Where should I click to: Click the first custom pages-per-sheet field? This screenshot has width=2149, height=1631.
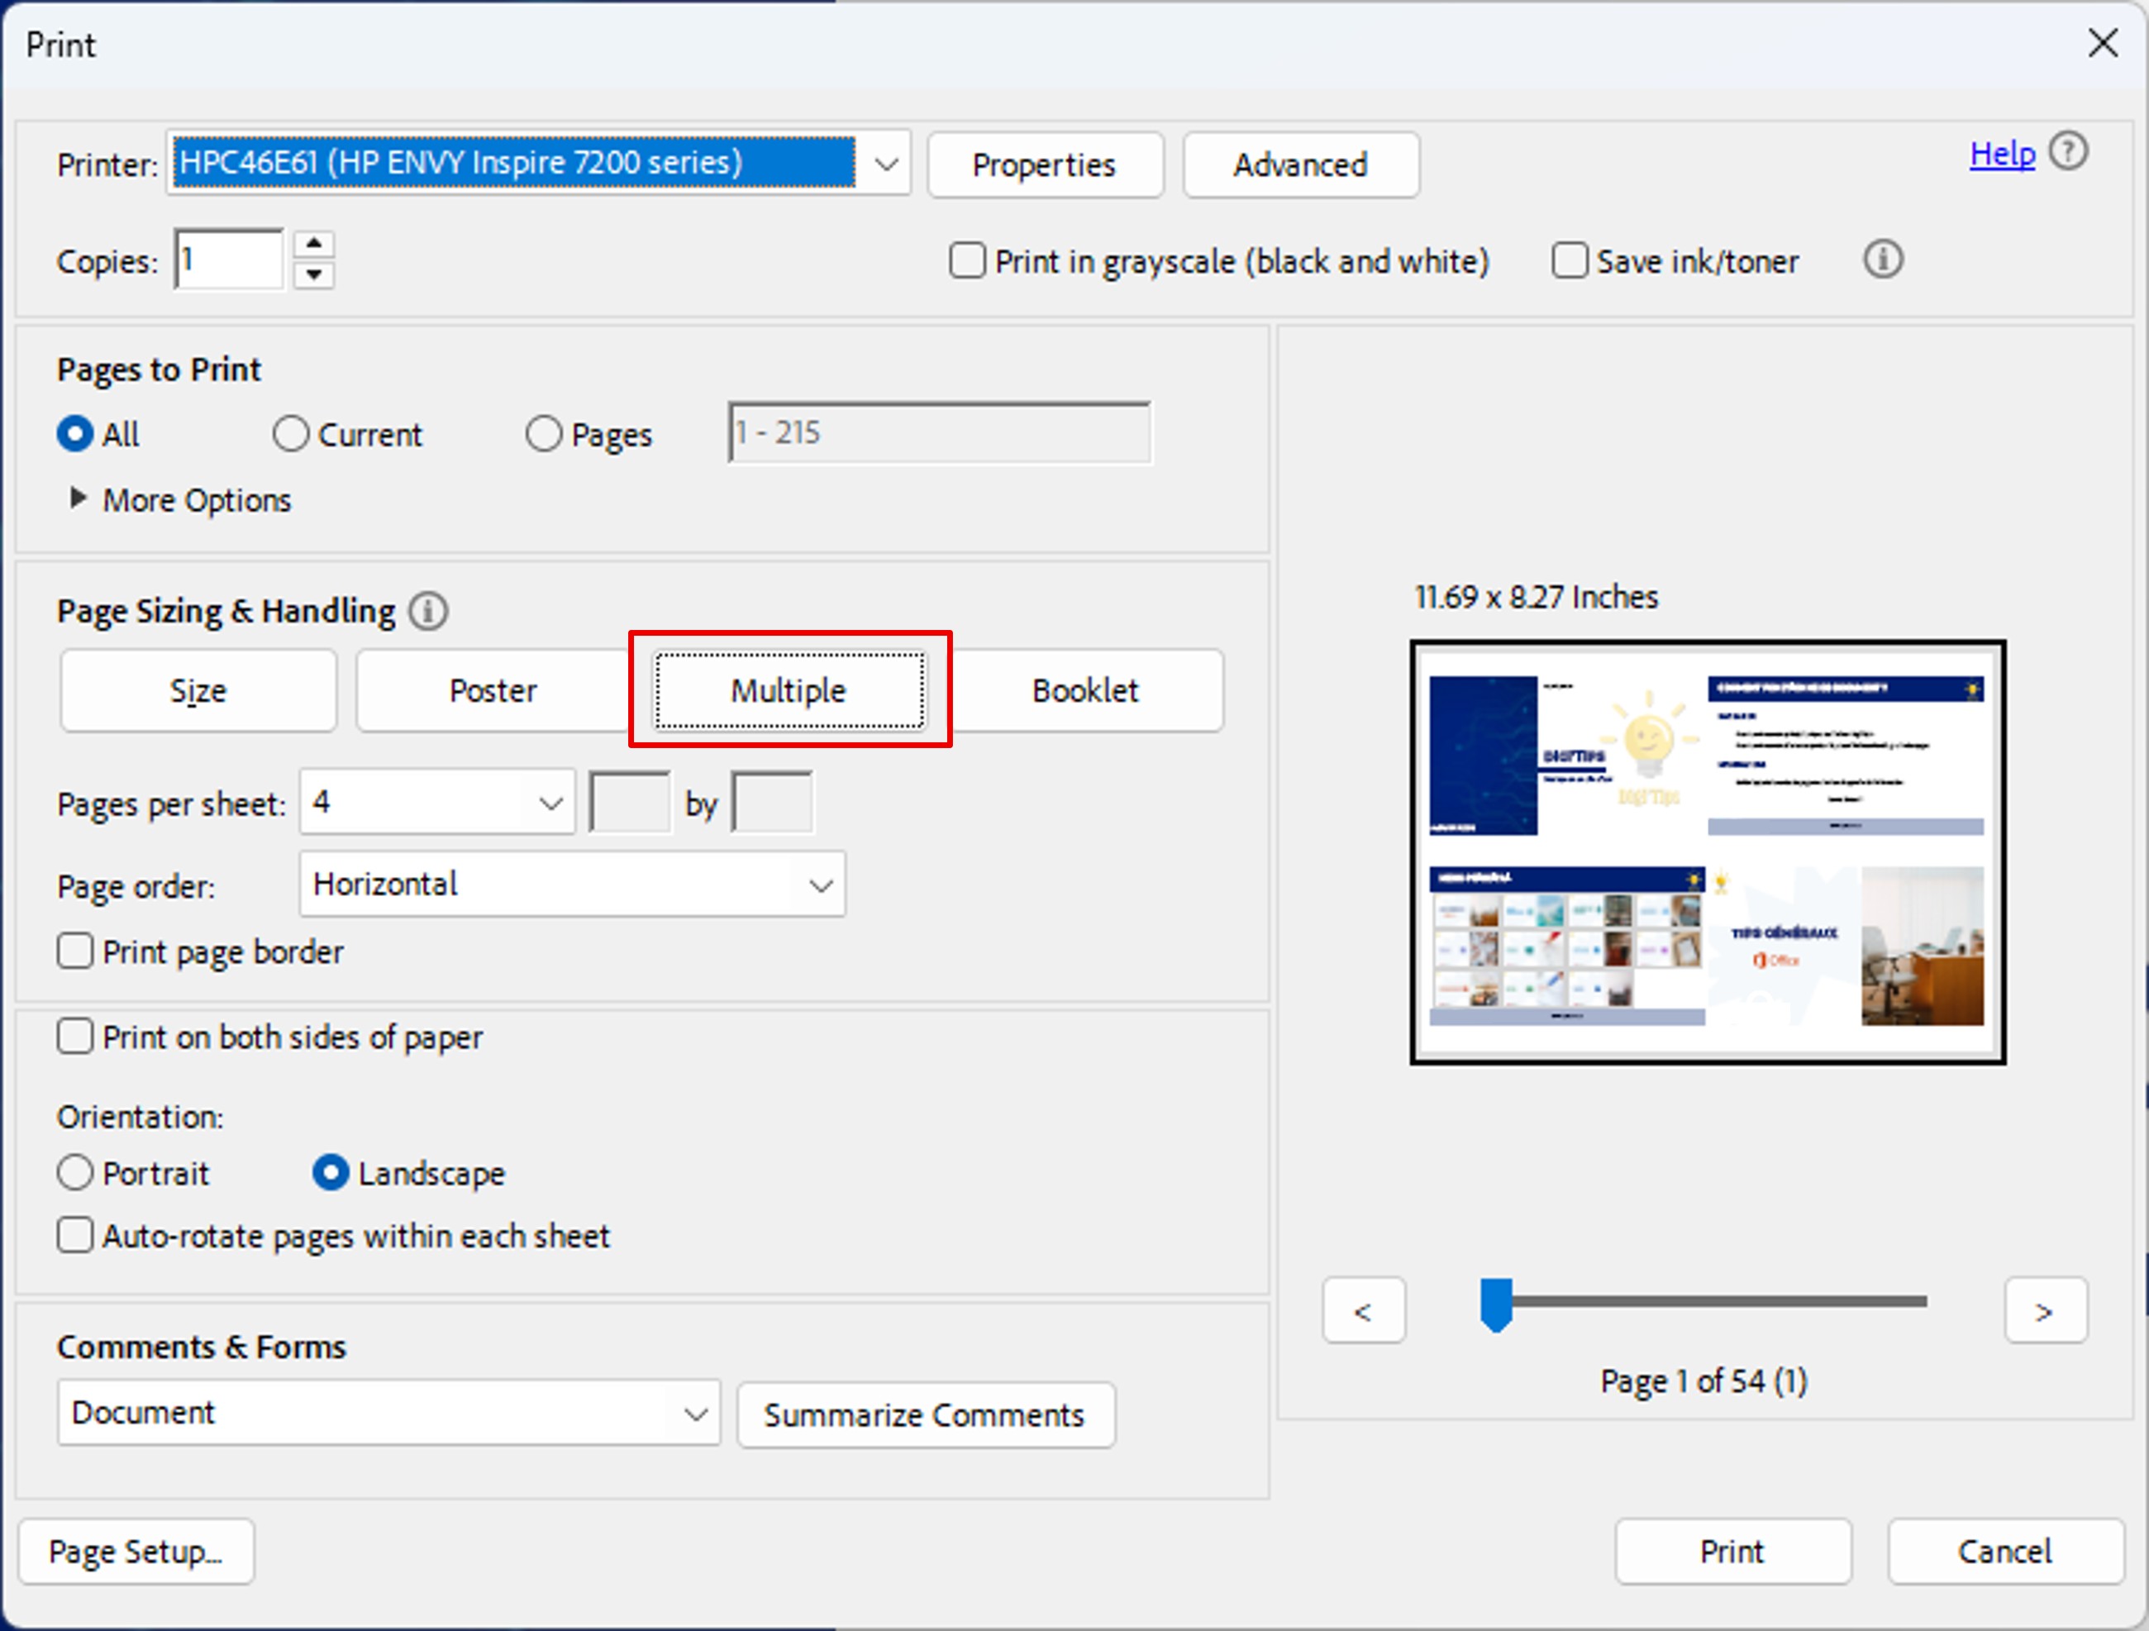tap(630, 803)
